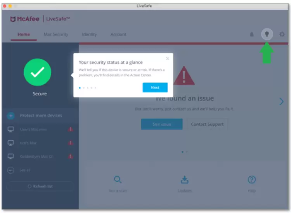Click the See all ellipsis icon
Screen dimensions: 291x213
click(x=10, y=170)
